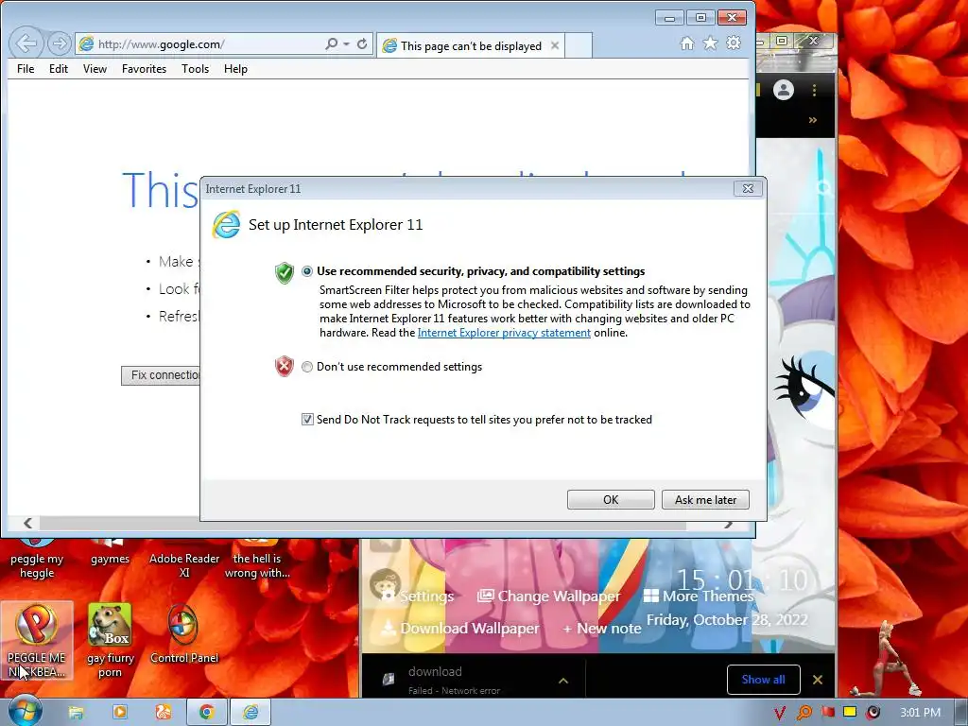Click the red flag tray icon
This screenshot has width=968, height=726.
[x=828, y=713]
